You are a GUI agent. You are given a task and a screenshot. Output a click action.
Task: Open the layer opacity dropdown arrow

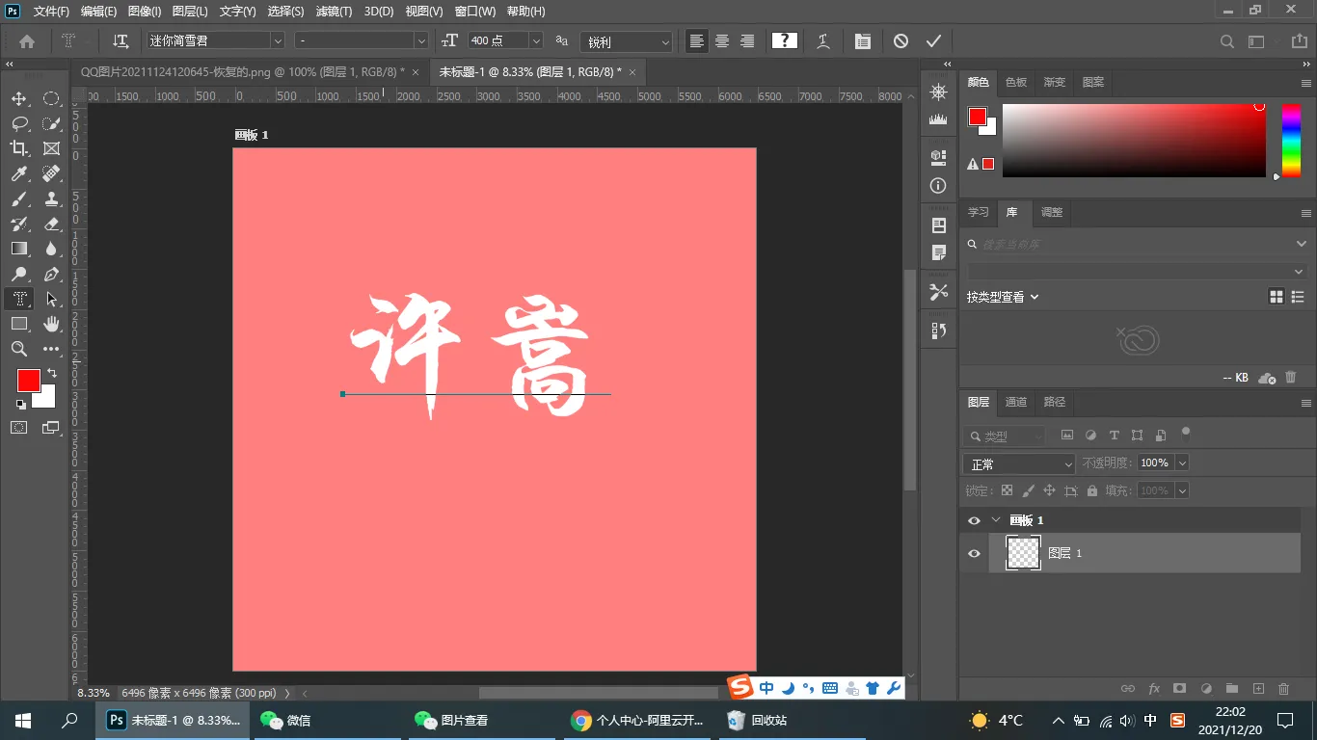point(1182,463)
